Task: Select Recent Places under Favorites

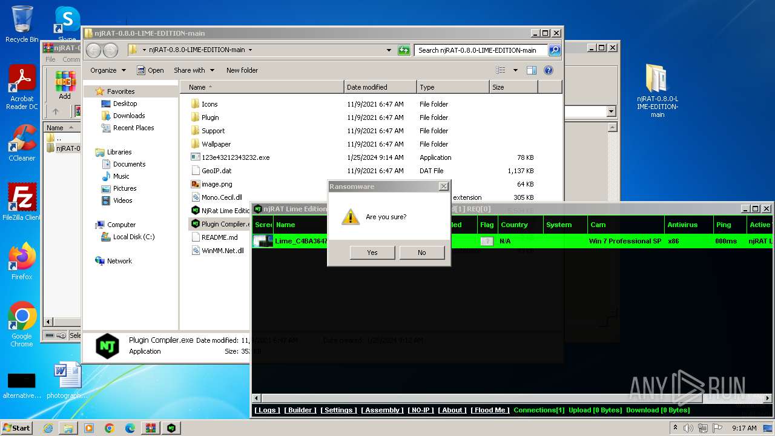Action: 133,128
